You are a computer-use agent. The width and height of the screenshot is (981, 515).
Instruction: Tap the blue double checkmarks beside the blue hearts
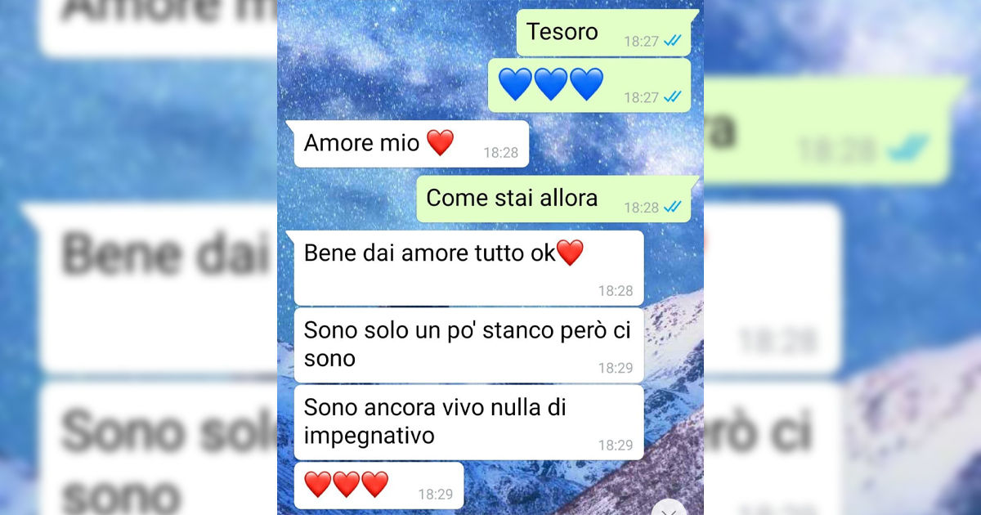(673, 96)
